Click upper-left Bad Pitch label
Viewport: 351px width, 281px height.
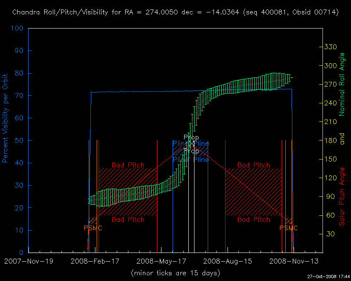coord(128,165)
